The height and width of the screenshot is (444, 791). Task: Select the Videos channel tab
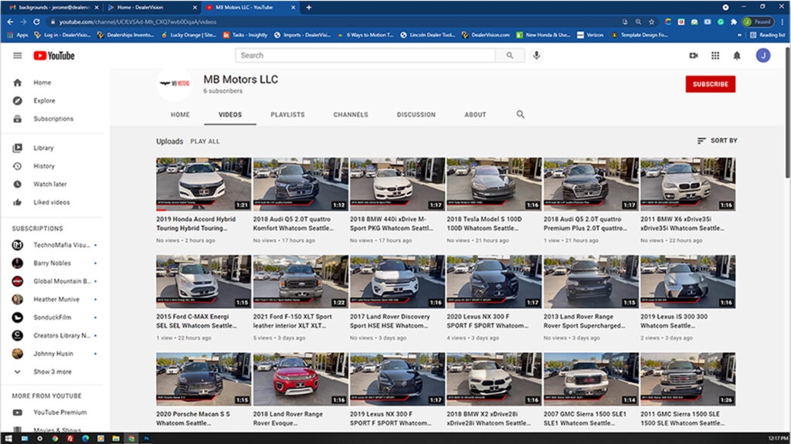point(230,114)
